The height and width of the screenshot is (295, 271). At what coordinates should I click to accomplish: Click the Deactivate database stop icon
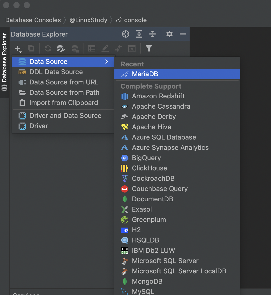(75, 49)
